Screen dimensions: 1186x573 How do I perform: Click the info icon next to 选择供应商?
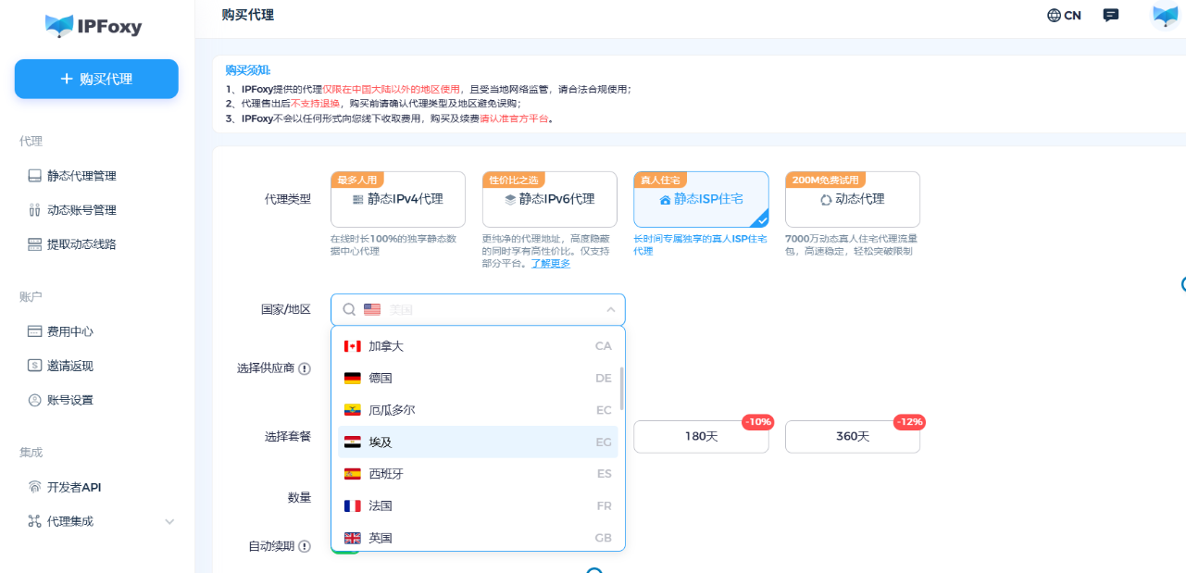click(x=305, y=368)
